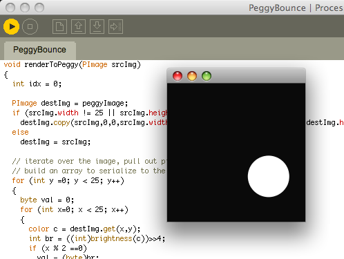Image resolution: width=344 pixels, height=259 pixels.
Task: Click the 'for (int y =0; y < 25; y++)' line
Action: (x=68, y=181)
